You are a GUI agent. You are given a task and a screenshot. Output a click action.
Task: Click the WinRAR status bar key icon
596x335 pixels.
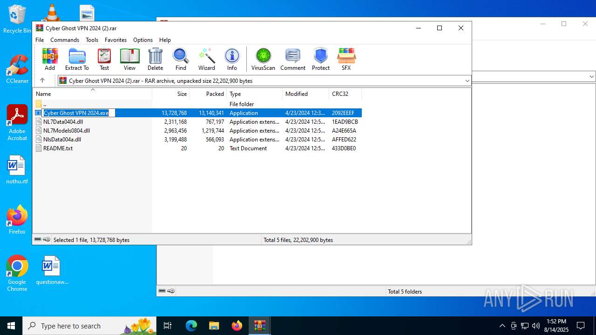tap(47, 240)
